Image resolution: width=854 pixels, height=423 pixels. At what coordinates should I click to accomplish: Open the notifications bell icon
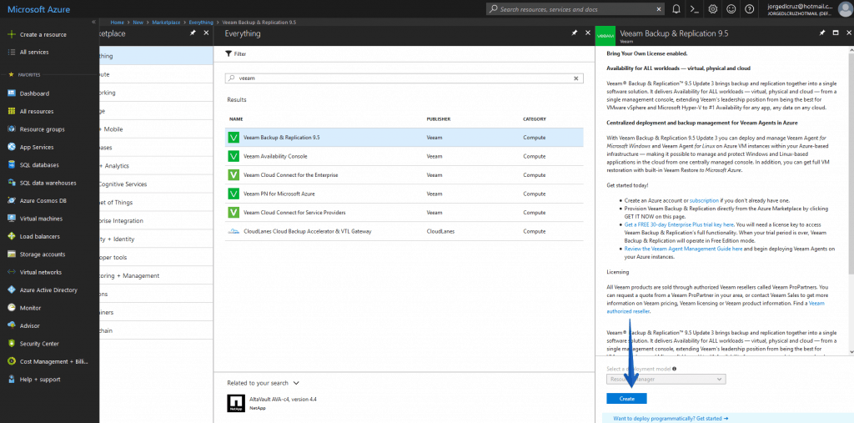click(x=676, y=9)
